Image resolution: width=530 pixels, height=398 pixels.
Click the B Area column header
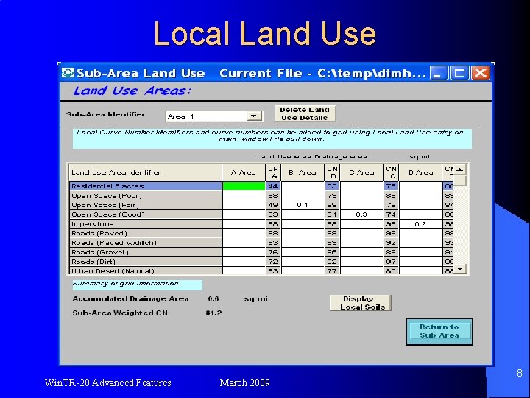[x=303, y=172]
